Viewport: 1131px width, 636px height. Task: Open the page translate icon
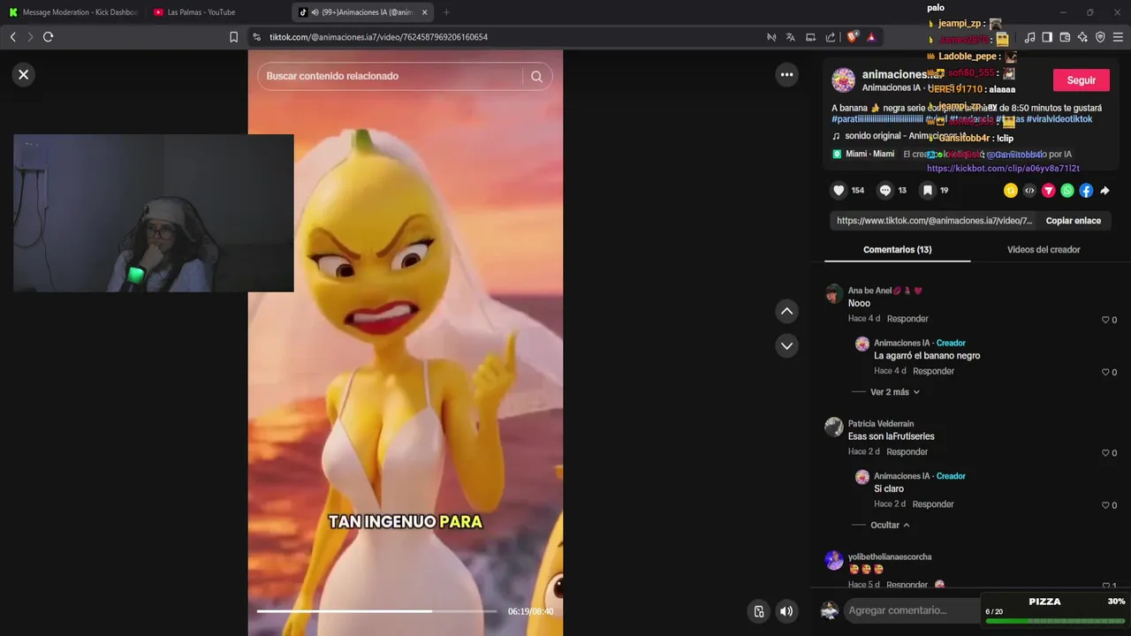(x=791, y=37)
